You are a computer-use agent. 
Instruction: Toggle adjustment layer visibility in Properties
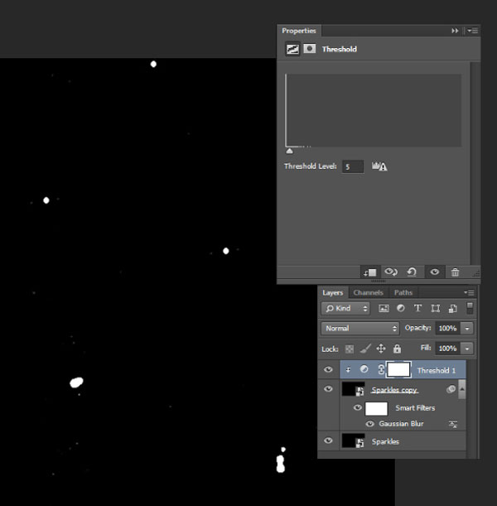click(434, 272)
